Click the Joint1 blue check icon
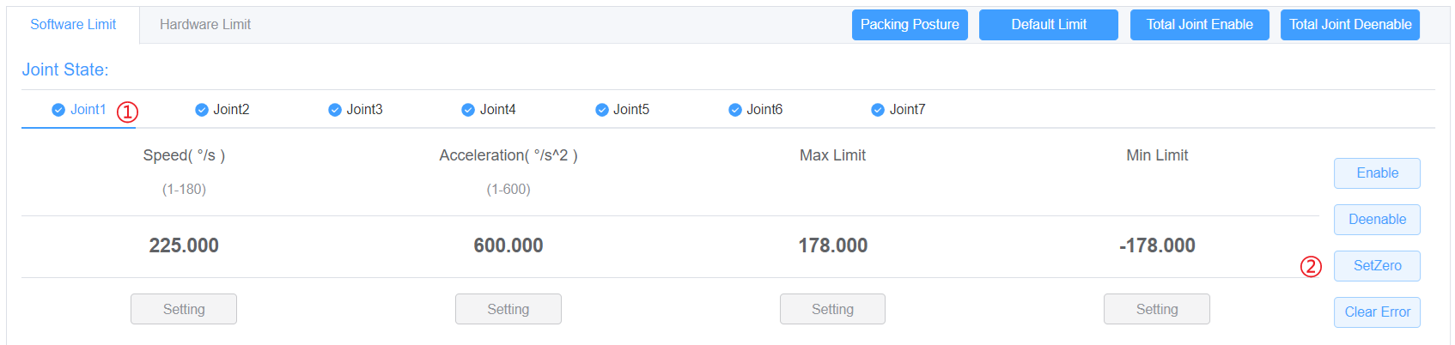This screenshot has width=1455, height=345. (58, 110)
